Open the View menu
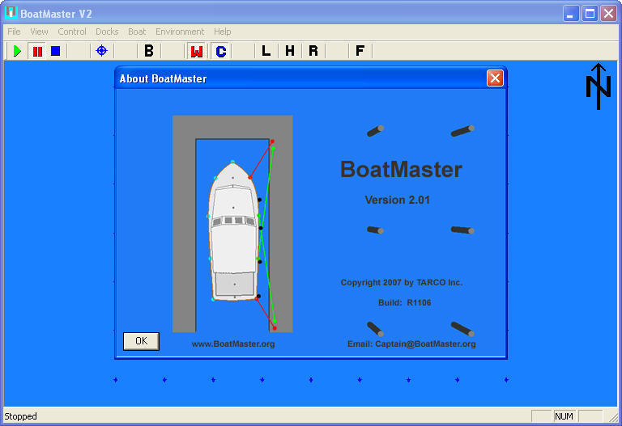Image resolution: width=622 pixels, height=426 pixels. pyautogui.click(x=39, y=32)
